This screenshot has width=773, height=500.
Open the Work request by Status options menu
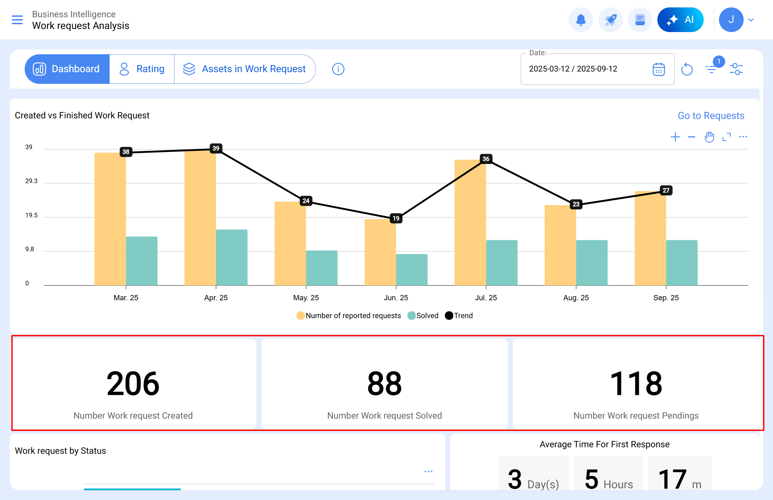[429, 471]
